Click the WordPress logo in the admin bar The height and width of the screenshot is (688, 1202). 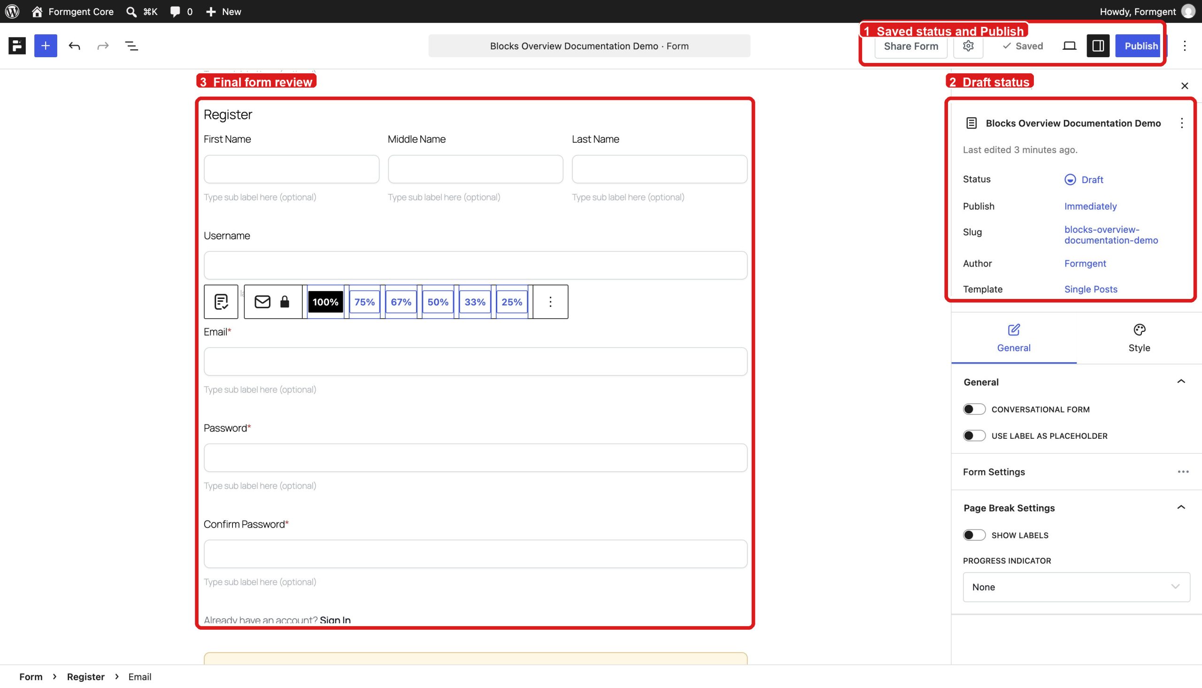click(12, 11)
